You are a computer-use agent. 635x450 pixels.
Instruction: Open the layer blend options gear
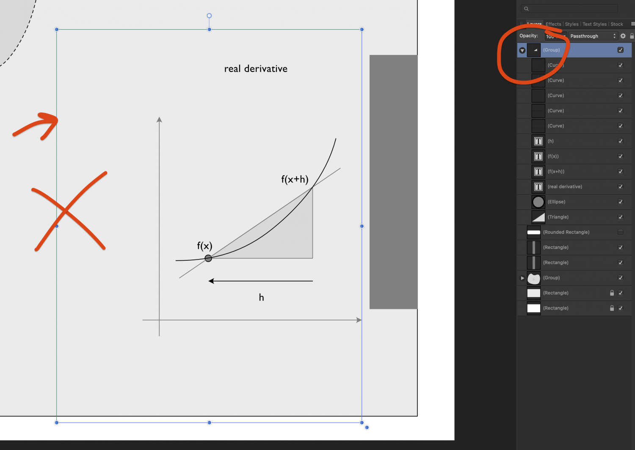[623, 36]
